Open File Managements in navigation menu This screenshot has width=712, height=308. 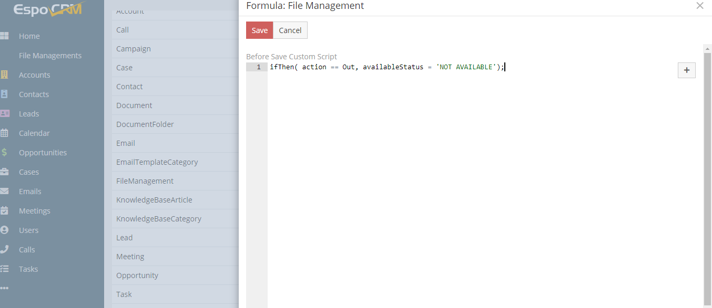50,56
